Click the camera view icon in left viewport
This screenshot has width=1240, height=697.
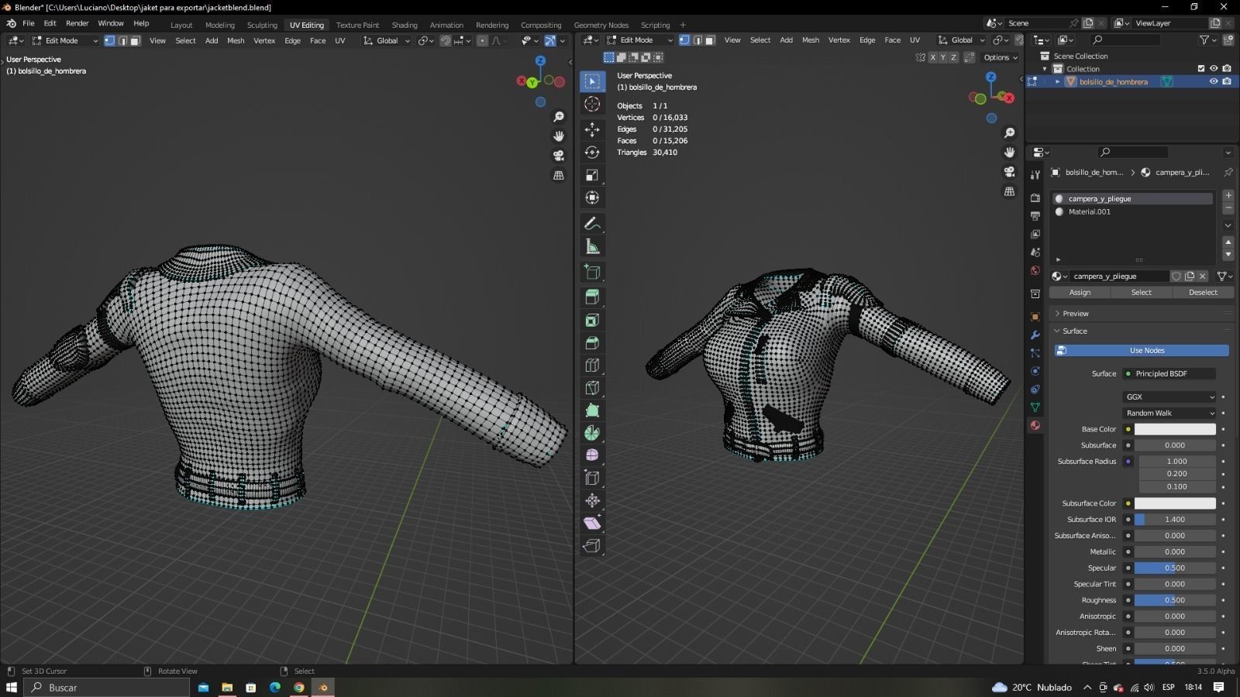[558, 156]
